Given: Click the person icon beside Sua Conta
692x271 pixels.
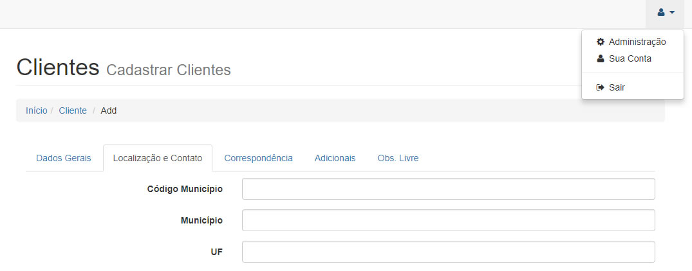Looking at the screenshot, I should tap(601, 58).
